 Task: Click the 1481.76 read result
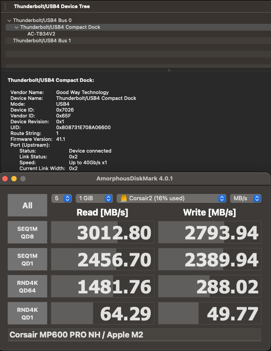(103, 286)
